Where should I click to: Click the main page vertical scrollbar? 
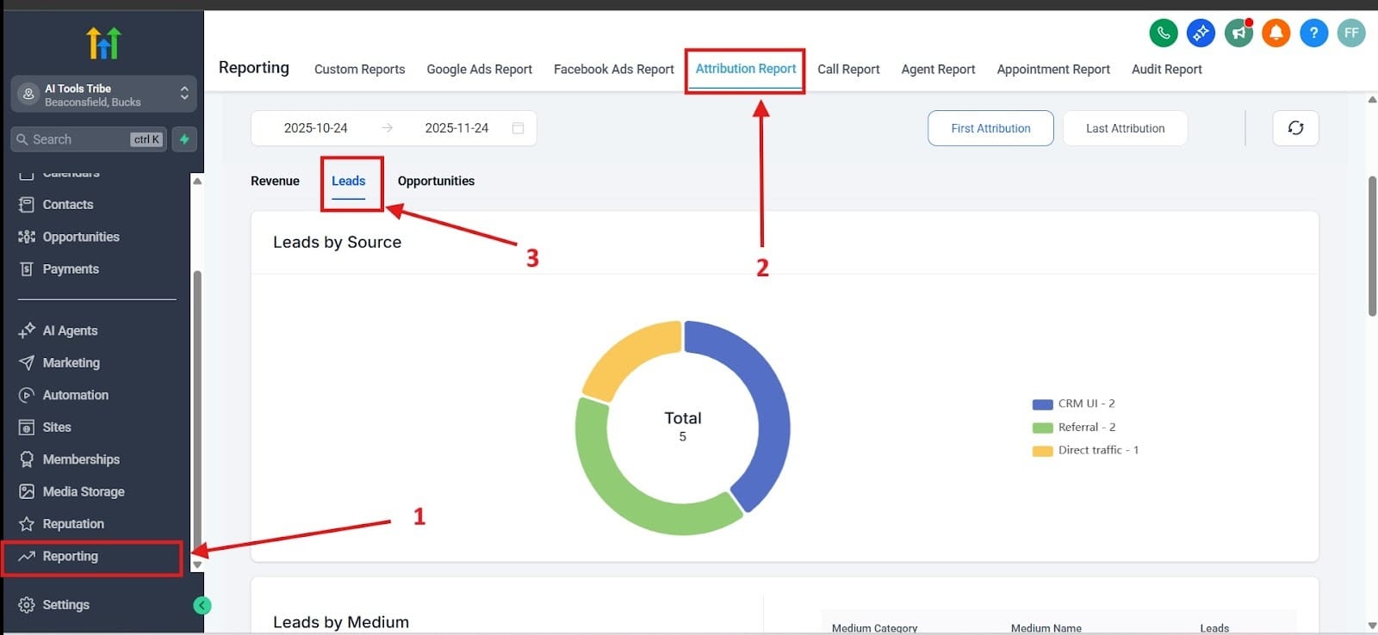tap(1372, 246)
